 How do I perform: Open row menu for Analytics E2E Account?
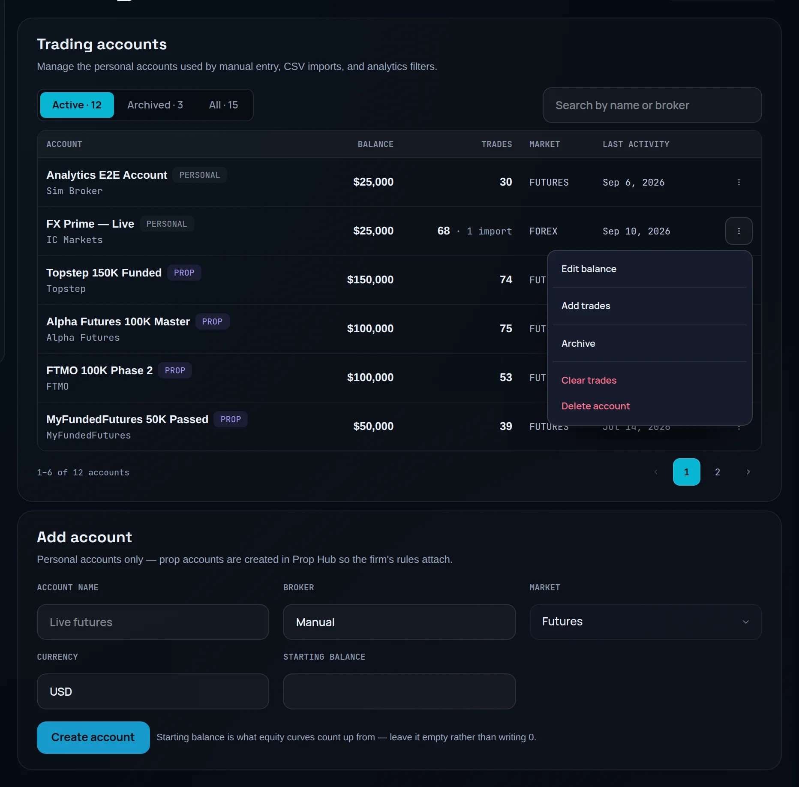coord(739,182)
